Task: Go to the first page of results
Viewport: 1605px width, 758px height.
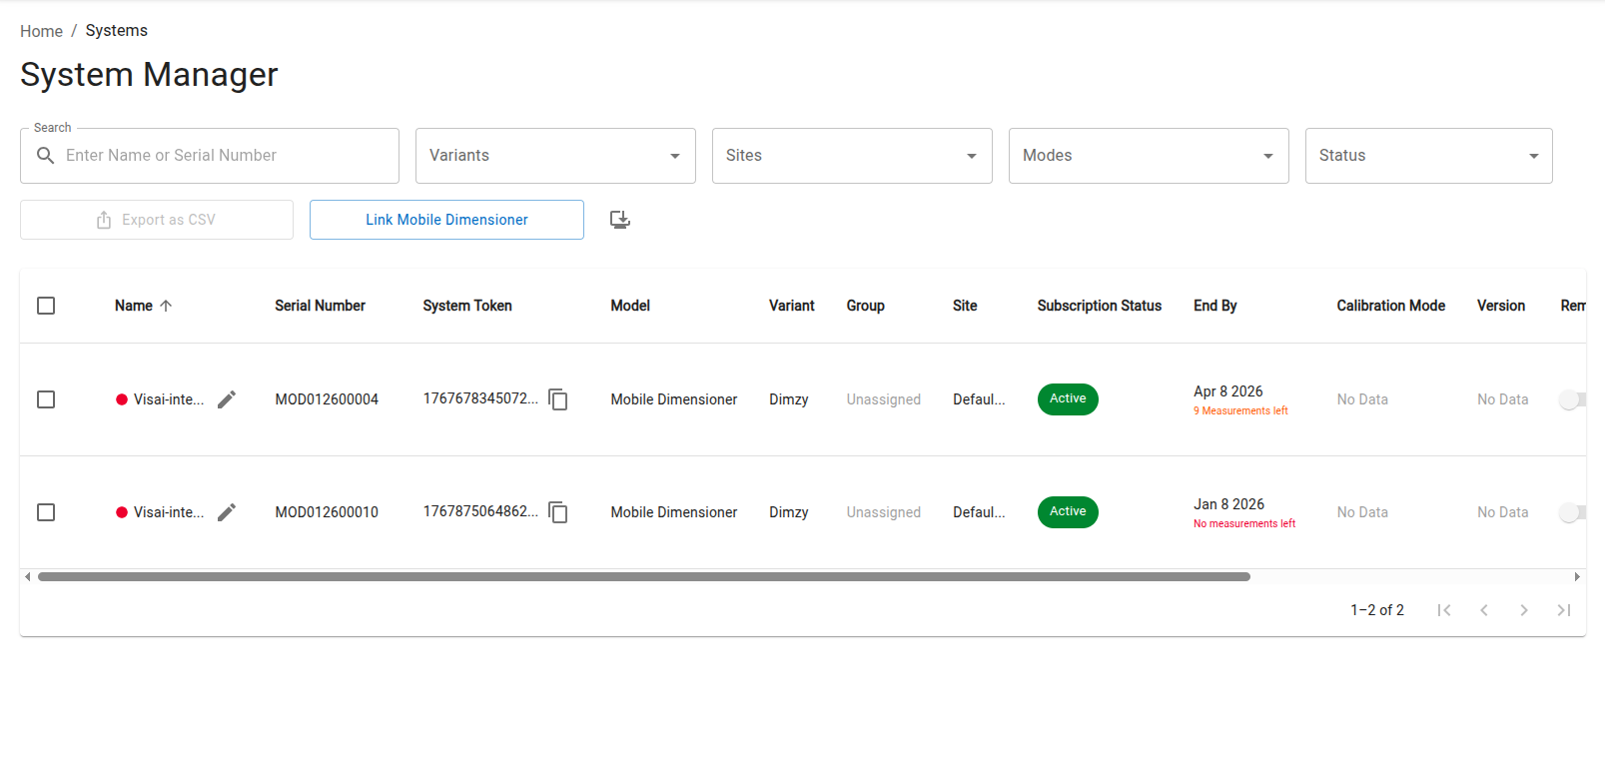Action: (x=1444, y=610)
